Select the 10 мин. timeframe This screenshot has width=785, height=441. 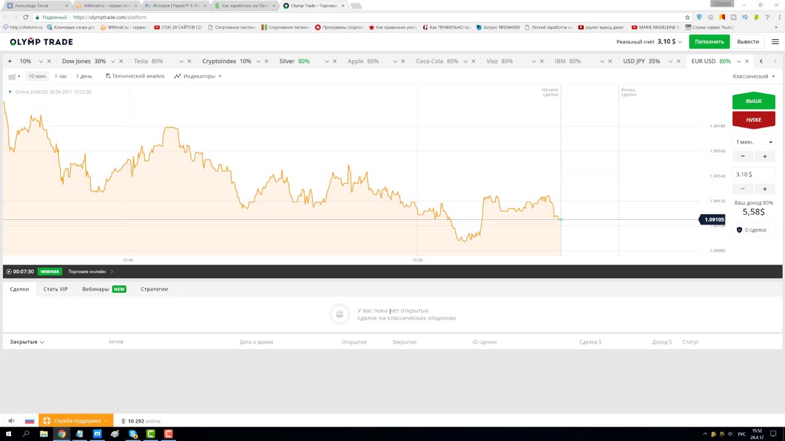coord(37,77)
